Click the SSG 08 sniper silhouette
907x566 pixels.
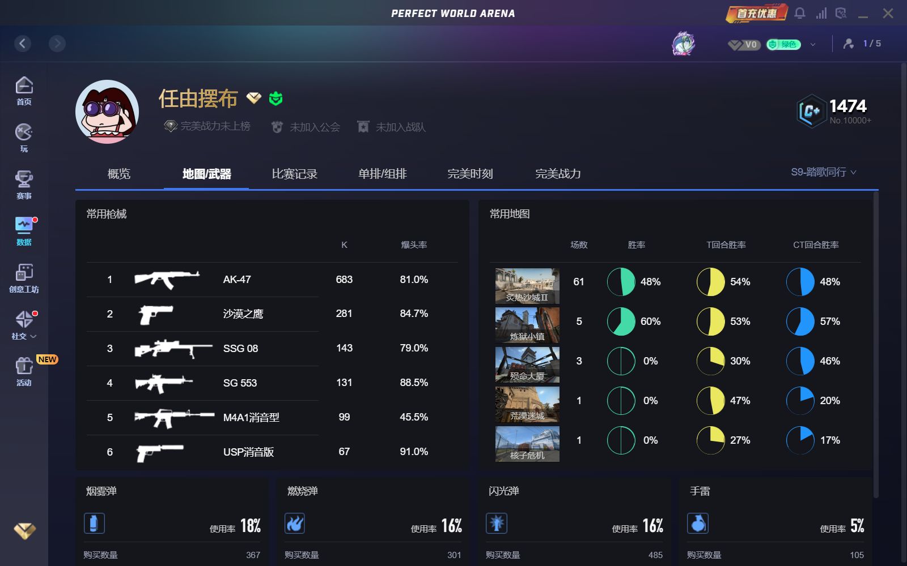pyautogui.click(x=173, y=349)
